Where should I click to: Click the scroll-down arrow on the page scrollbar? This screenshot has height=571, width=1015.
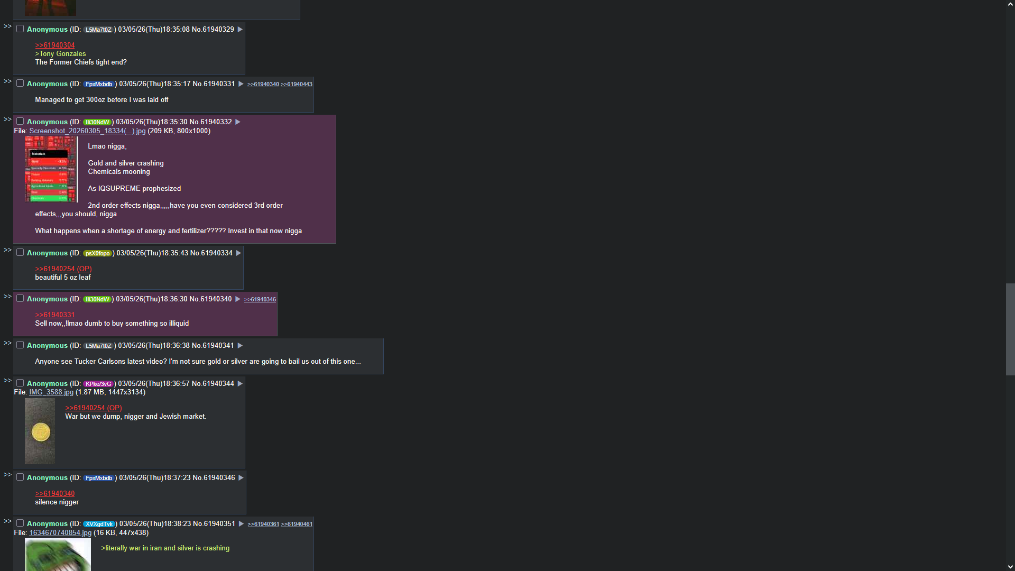click(1010, 566)
